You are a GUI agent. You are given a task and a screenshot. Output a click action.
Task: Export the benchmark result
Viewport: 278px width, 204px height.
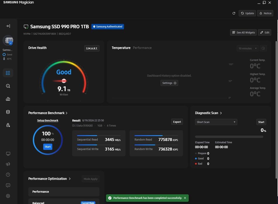pyautogui.click(x=177, y=122)
